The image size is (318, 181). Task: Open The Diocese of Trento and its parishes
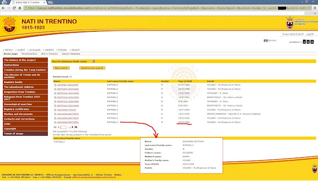pyautogui.click(x=25, y=76)
